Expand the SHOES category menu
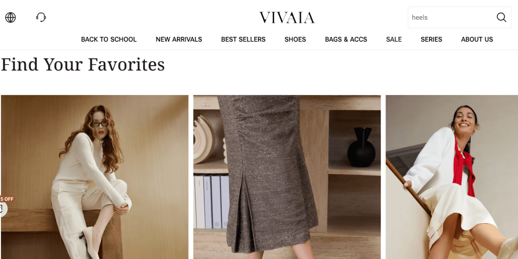This screenshot has height=259, width=518. pos(295,39)
